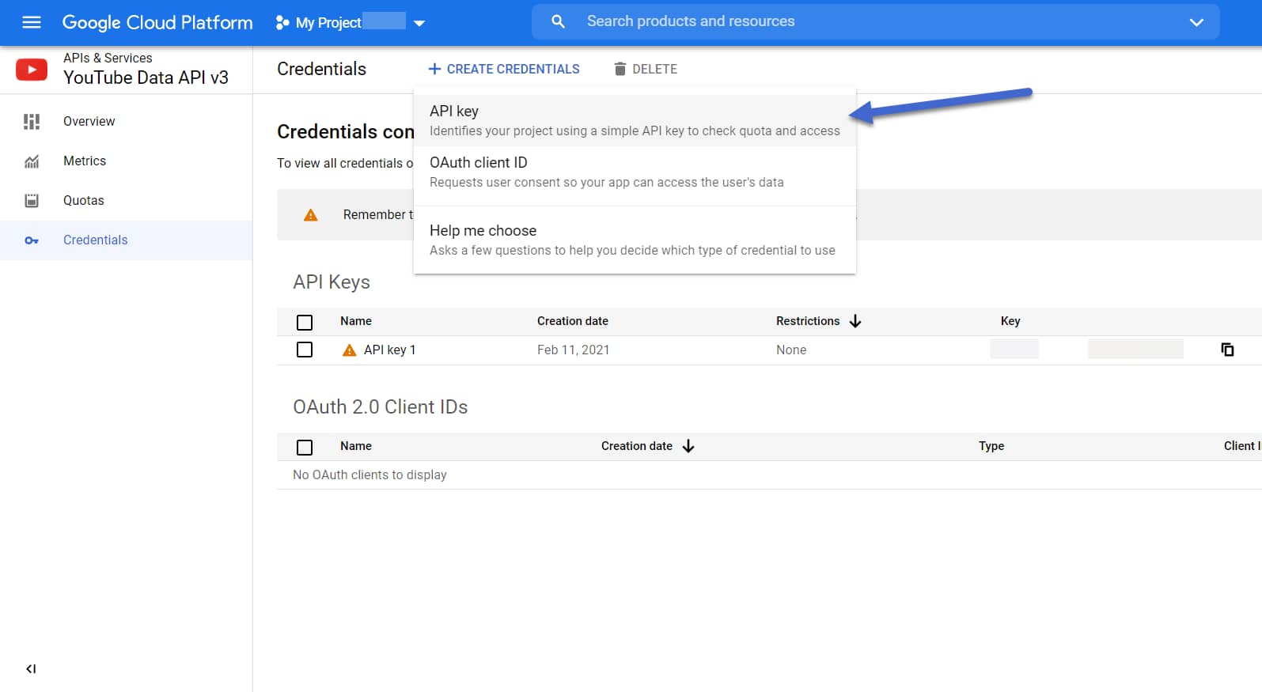Copy API key 1 with the copy icon

click(1227, 350)
